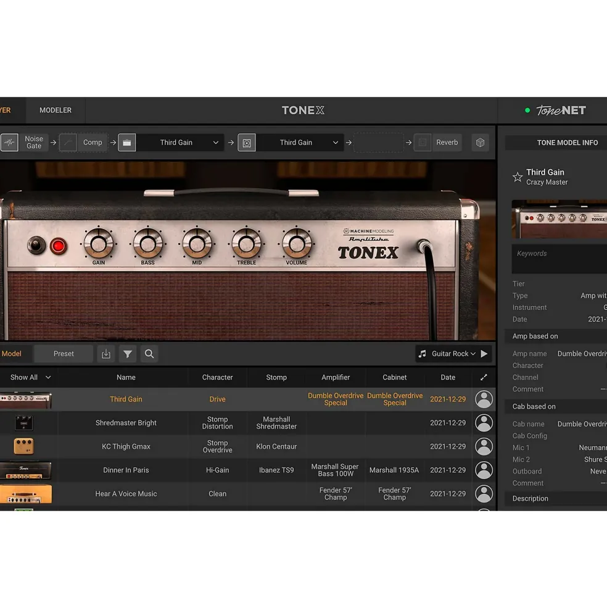This screenshot has height=608, width=607.
Task: Open user profile icon for Third Gain row
Action: [484, 399]
